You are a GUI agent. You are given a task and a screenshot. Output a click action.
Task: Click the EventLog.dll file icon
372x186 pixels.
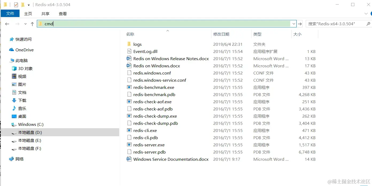click(x=129, y=51)
